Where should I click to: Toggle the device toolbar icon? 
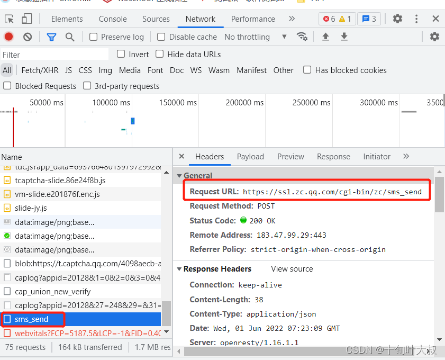point(26,19)
